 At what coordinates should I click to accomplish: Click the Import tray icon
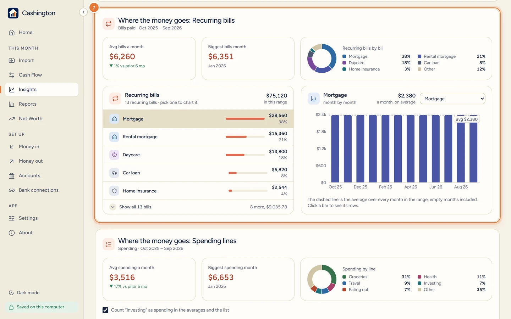coord(12,61)
